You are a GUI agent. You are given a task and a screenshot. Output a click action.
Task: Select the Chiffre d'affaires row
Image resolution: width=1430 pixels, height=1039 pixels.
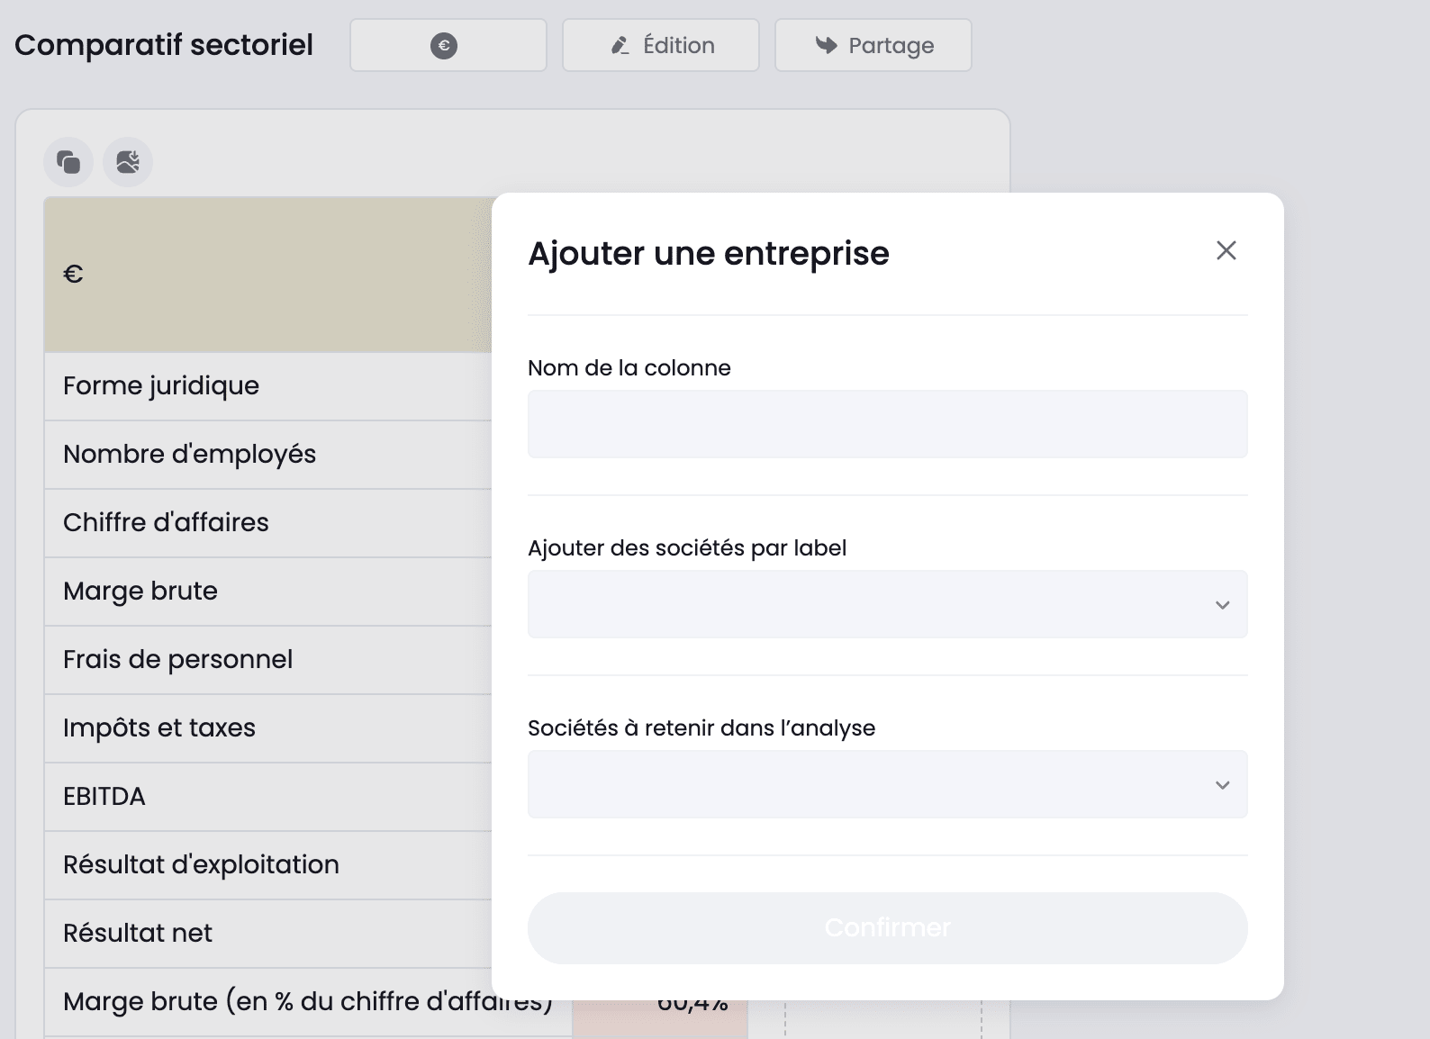(268, 523)
